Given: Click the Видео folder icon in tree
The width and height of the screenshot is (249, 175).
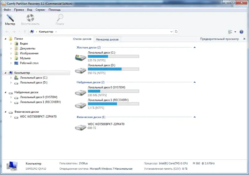Looking at the screenshot, I should [16, 44].
